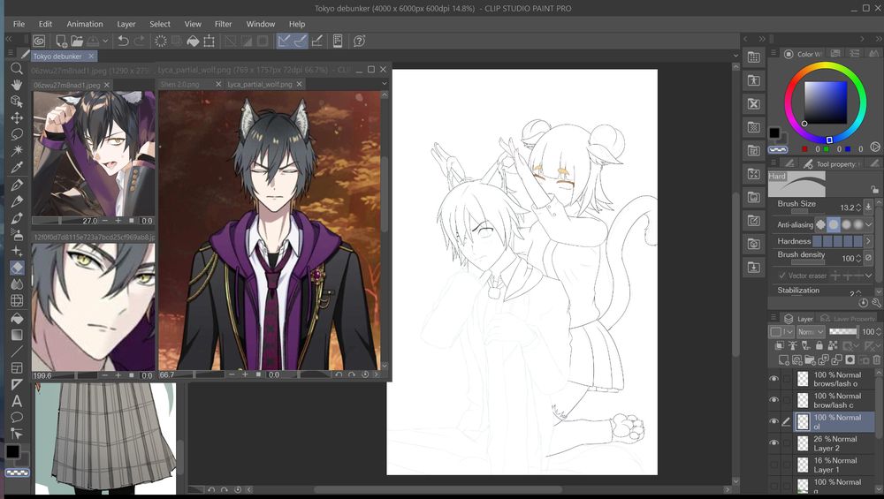Image resolution: width=884 pixels, height=499 pixels.
Task: Expand Anti-aliasing options chevron
Action: (869, 224)
